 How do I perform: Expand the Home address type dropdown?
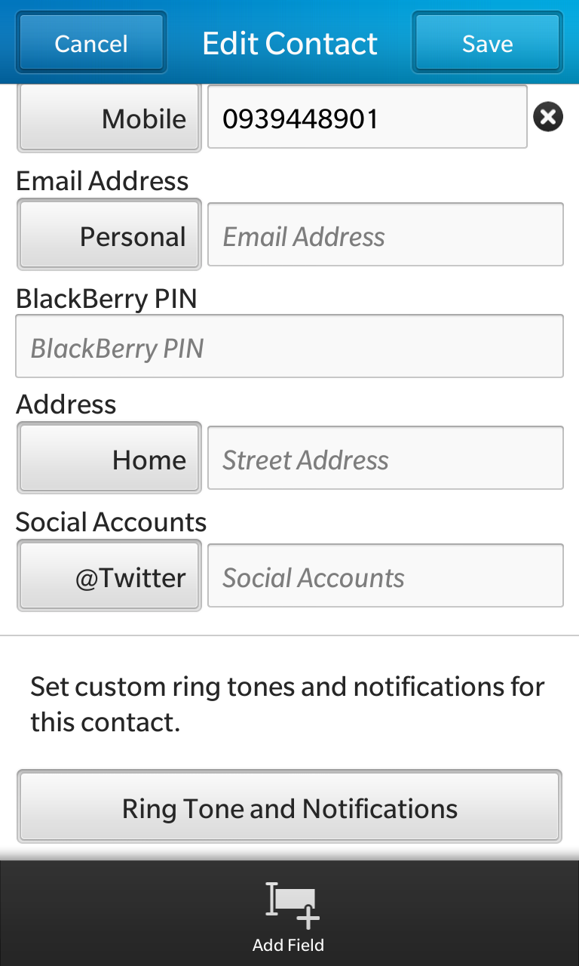109,458
